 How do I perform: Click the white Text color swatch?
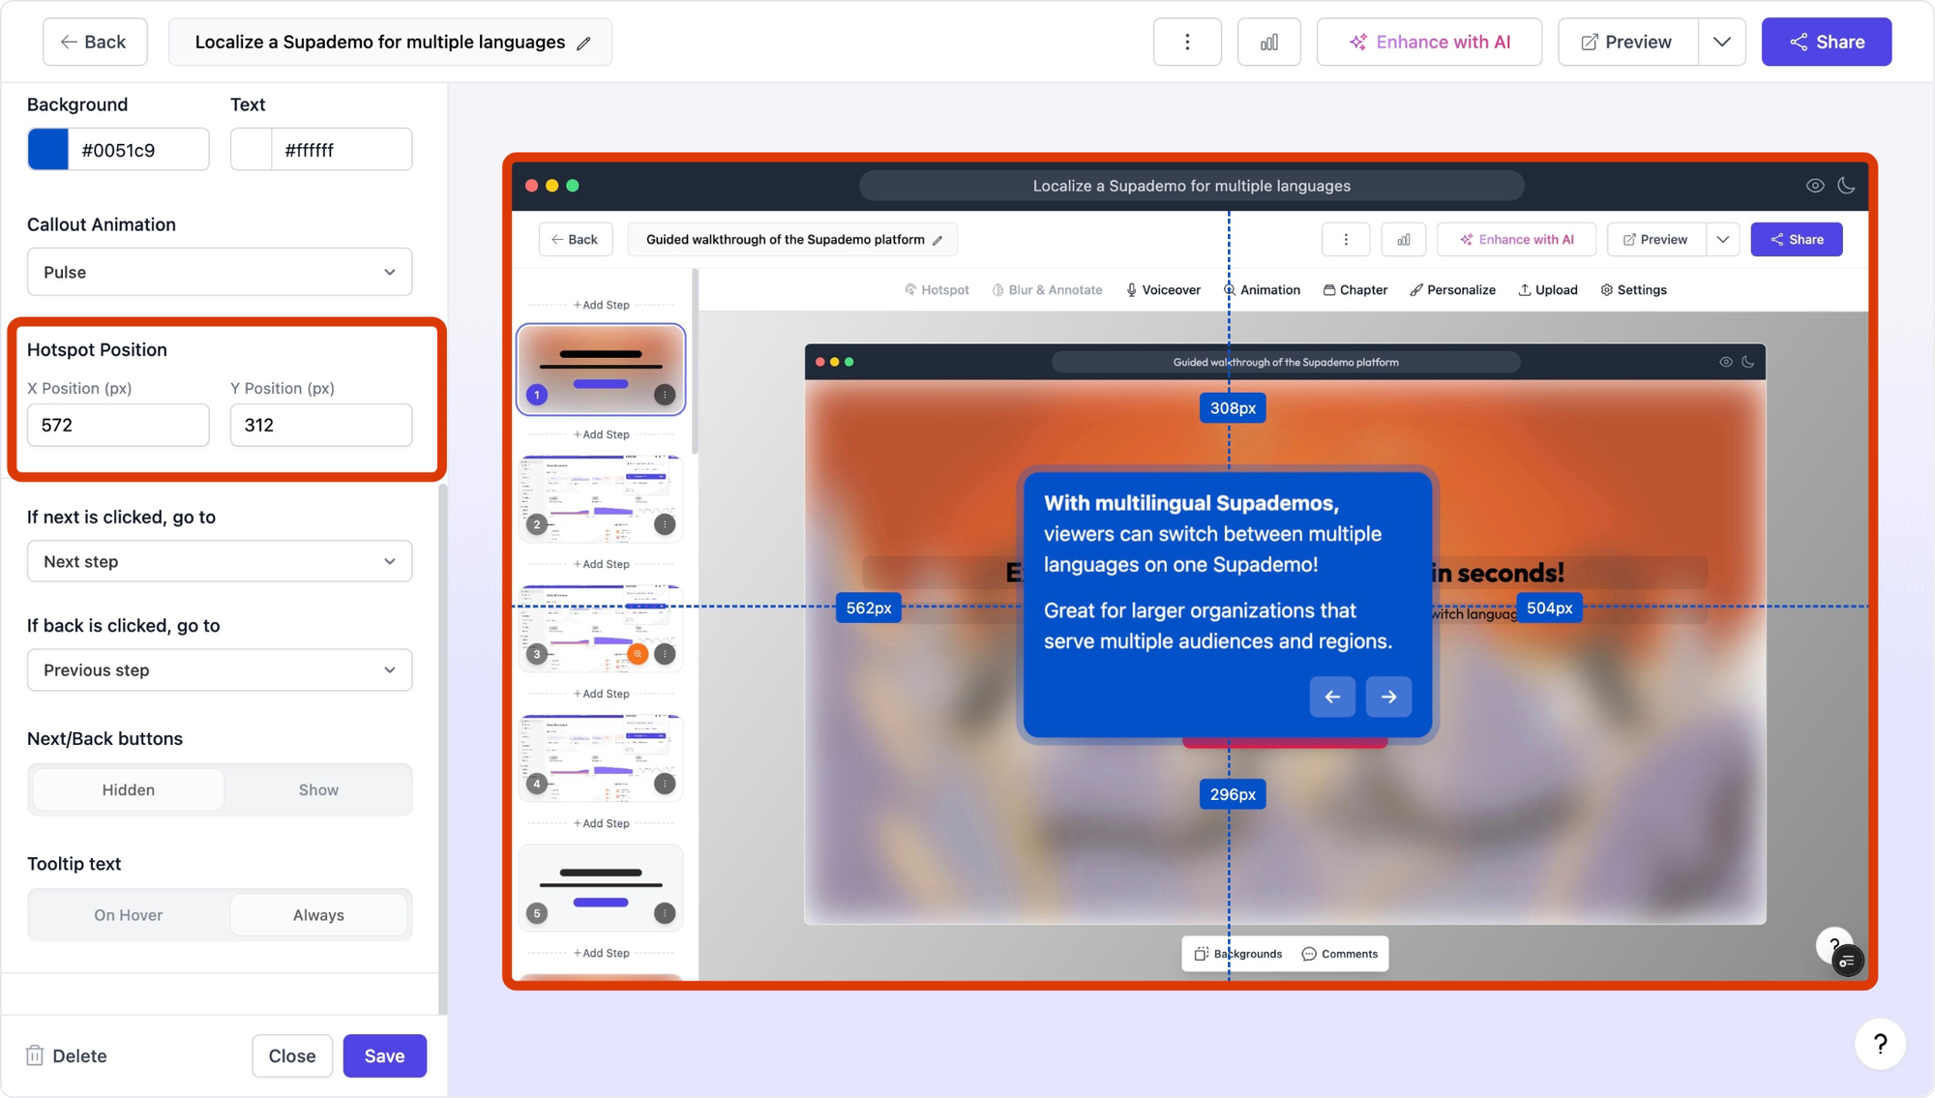point(252,150)
